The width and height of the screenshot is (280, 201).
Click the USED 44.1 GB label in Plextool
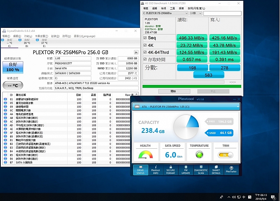tap(219, 133)
